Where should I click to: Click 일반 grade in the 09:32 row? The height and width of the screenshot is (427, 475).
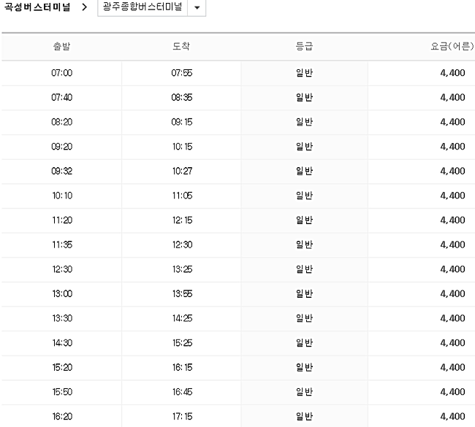tap(304, 171)
